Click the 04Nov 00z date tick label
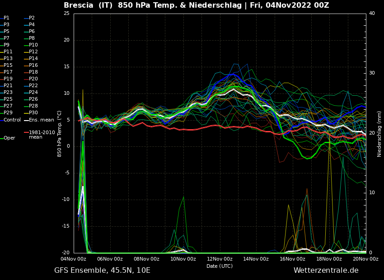Viewport: 384px width, 280px height. point(74,259)
